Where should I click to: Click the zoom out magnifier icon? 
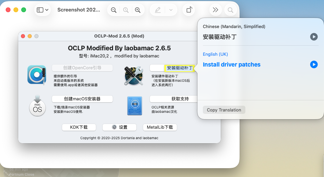click(114, 10)
